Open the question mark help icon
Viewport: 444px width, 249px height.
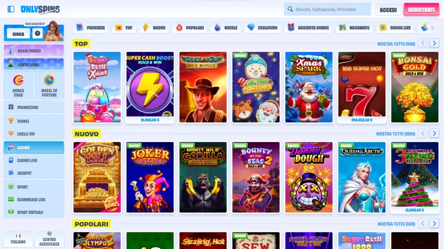[x=37, y=33]
